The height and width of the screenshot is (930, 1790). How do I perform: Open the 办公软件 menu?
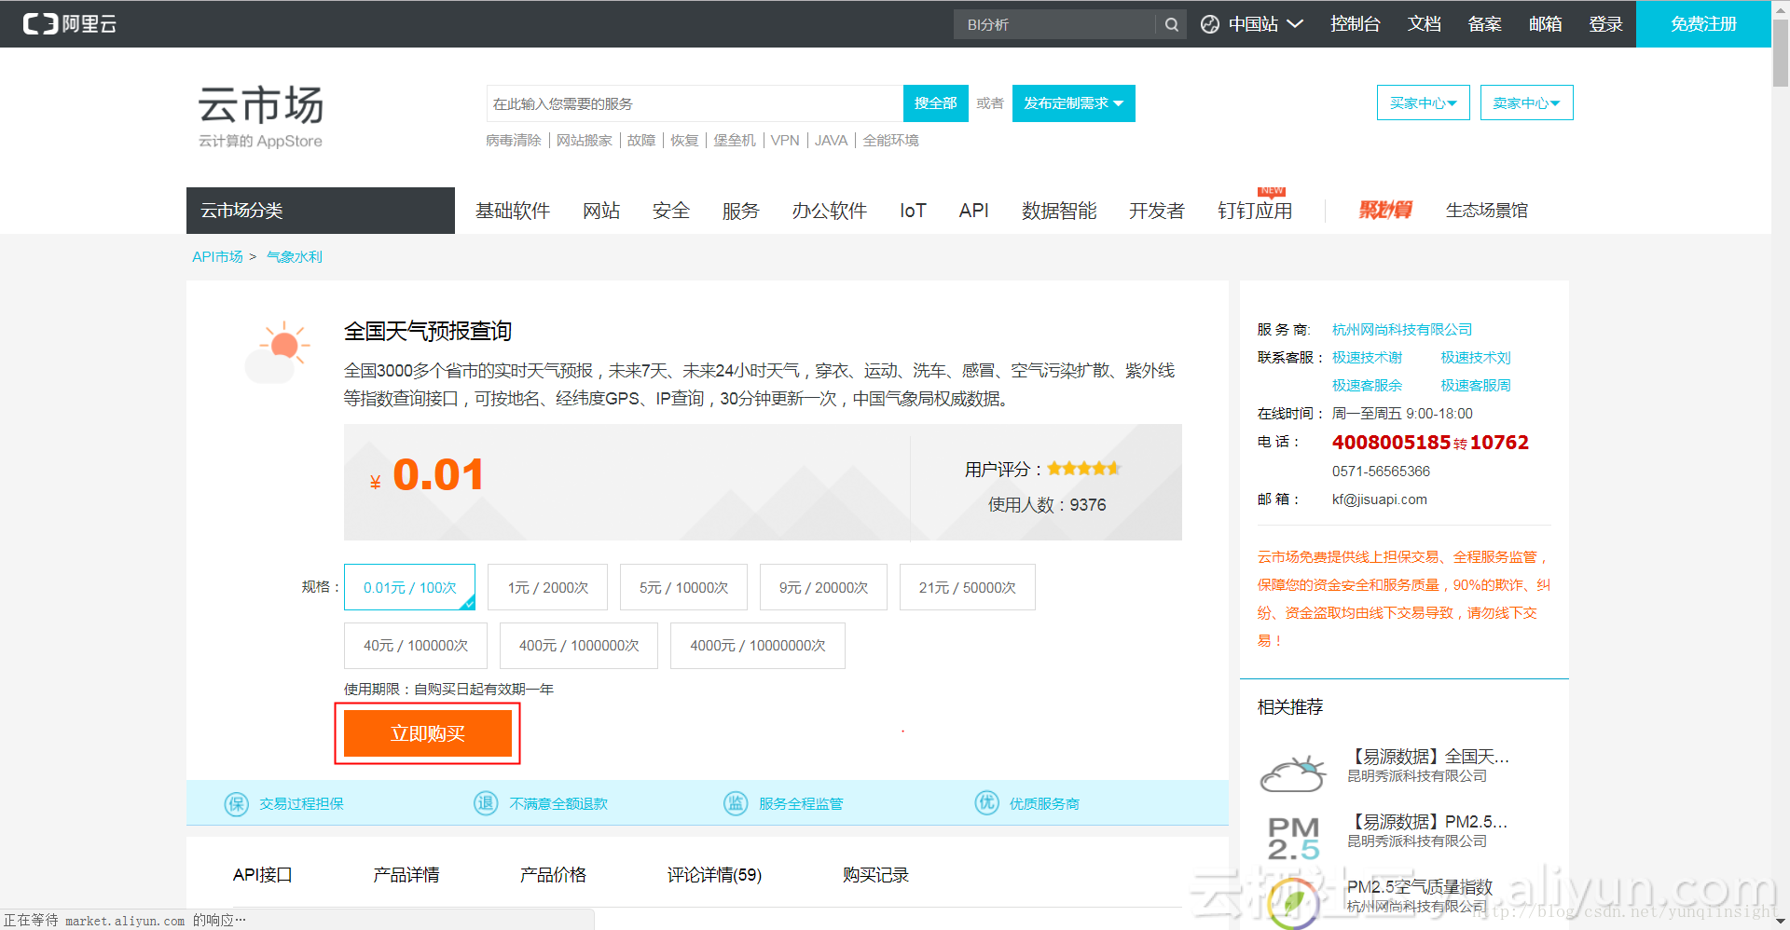click(x=830, y=211)
